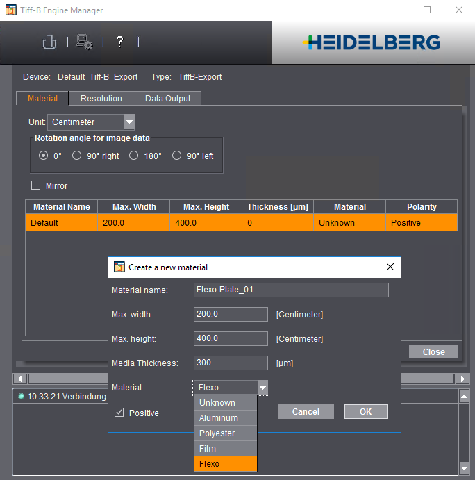The height and width of the screenshot is (480, 475).
Task: Click the printer device icon in toolbar
Action: point(49,42)
